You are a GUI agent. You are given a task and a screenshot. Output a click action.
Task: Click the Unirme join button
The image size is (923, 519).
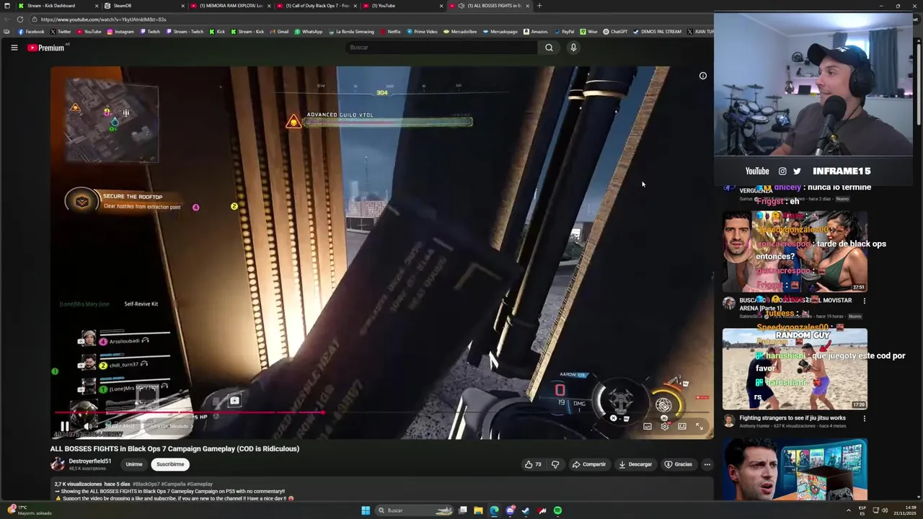pos(134,464)
